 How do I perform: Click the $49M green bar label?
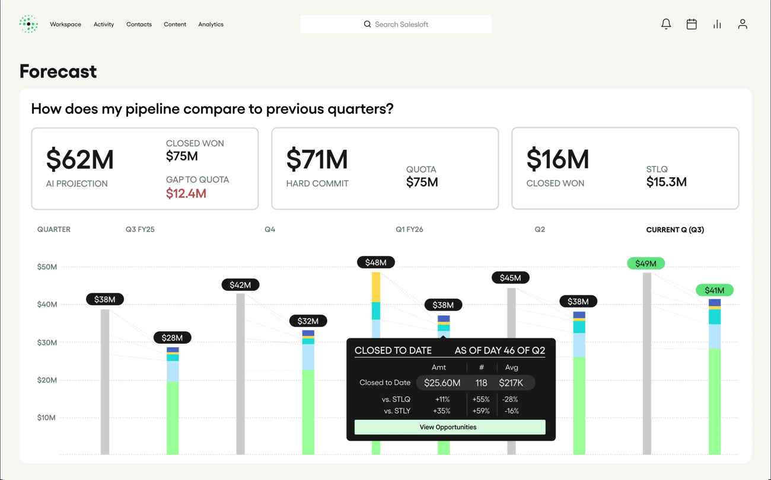pyautogui.click(x=646, y=263)
